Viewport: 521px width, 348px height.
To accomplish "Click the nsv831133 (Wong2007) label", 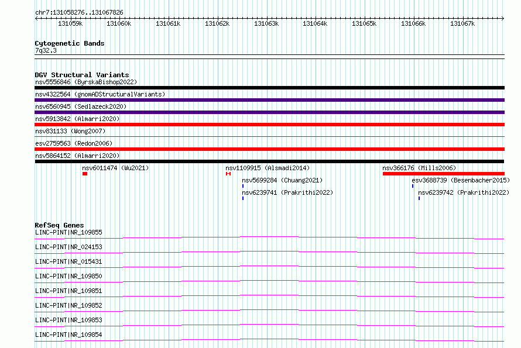I will (70, 131).
